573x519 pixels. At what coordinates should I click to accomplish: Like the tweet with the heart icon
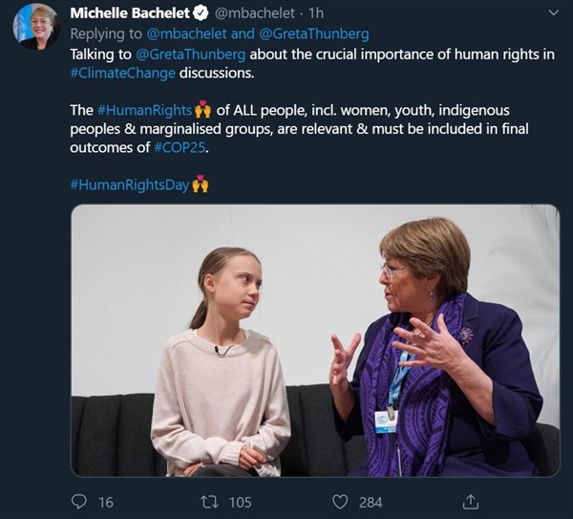(x=340, y=501)
